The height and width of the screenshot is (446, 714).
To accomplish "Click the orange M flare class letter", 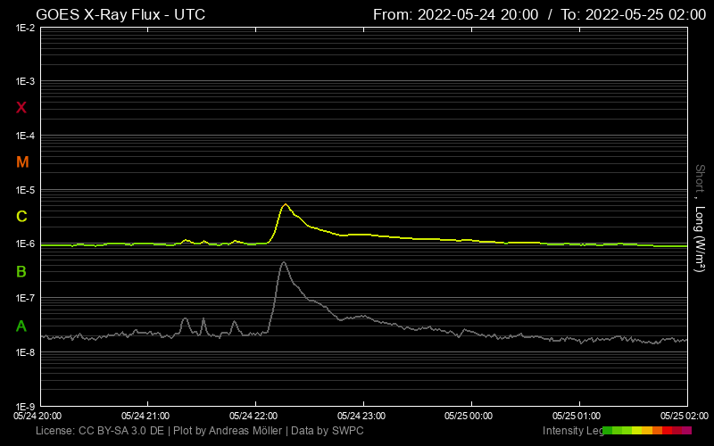I will 22,162.
